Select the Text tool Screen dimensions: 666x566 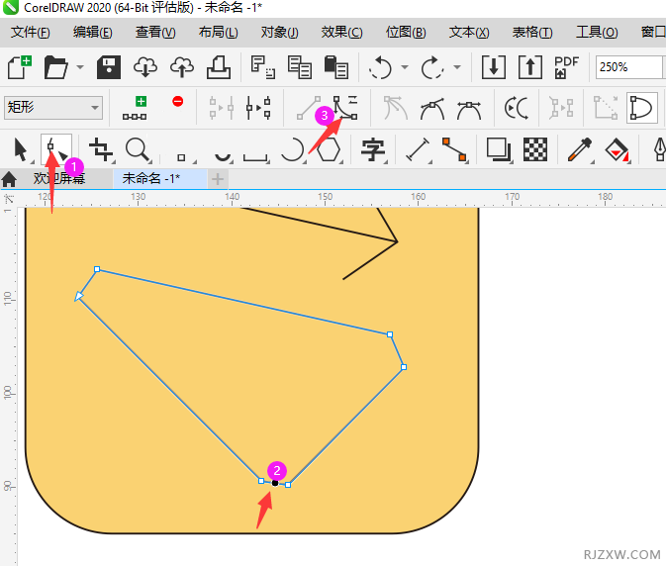coord(373,149)
